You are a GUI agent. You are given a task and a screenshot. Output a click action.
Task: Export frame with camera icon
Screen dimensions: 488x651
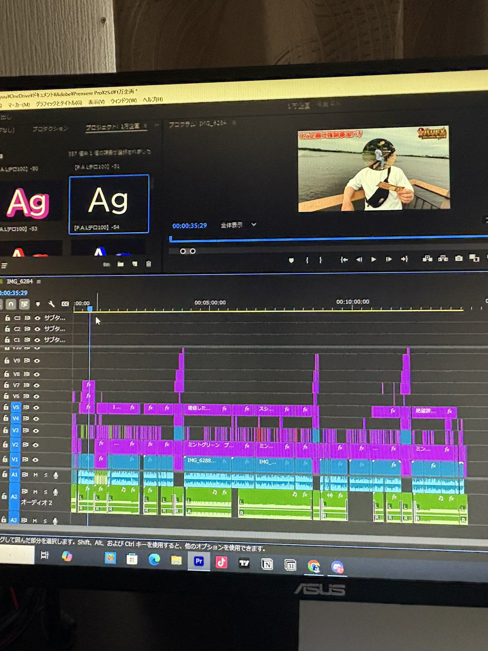(459, 259)
